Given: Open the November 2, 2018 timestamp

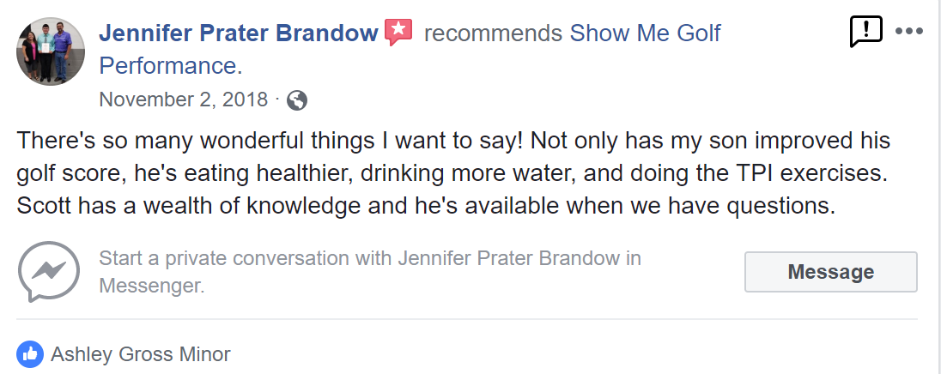Looking at the screenshot, I should (183, 99).
